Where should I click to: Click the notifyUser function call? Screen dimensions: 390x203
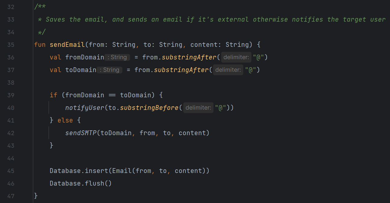click(85, 108)
